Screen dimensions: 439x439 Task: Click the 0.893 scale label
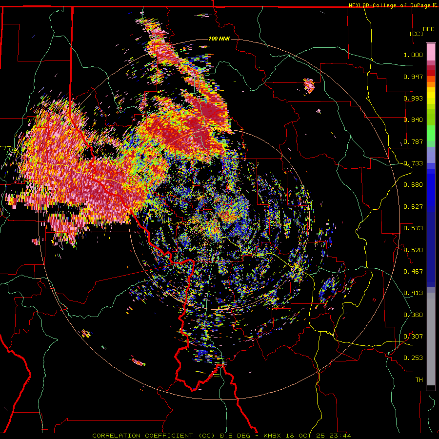tap(413, 98)
